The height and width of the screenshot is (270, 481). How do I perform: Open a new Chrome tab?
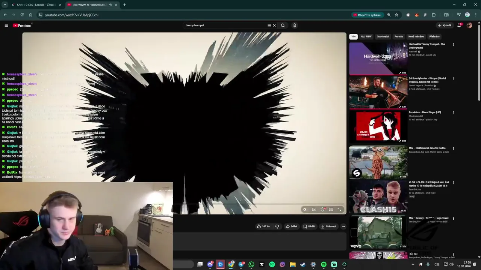pyautogui.click(x=124, y=5)
